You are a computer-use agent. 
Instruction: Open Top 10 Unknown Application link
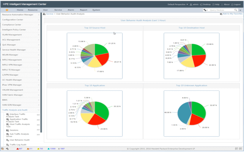pos(191,85)
